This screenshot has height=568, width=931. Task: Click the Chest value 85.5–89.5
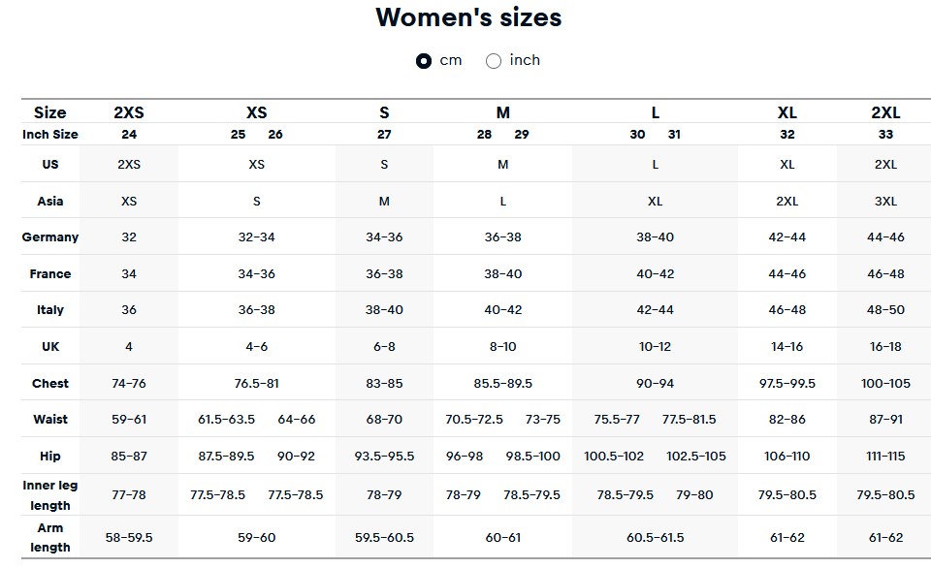(503, 384)
